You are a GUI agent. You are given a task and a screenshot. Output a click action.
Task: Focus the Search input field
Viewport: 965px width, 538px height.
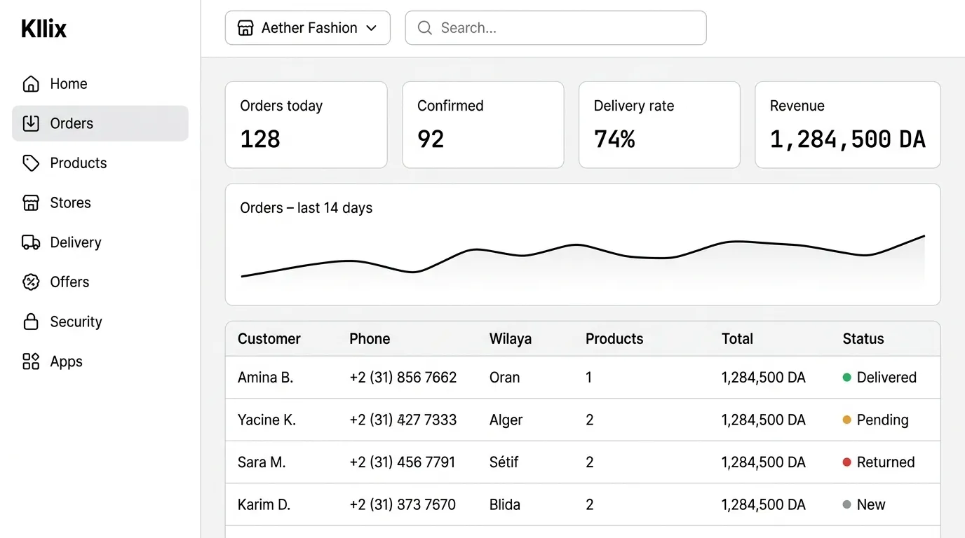click(x=555, y=28)
